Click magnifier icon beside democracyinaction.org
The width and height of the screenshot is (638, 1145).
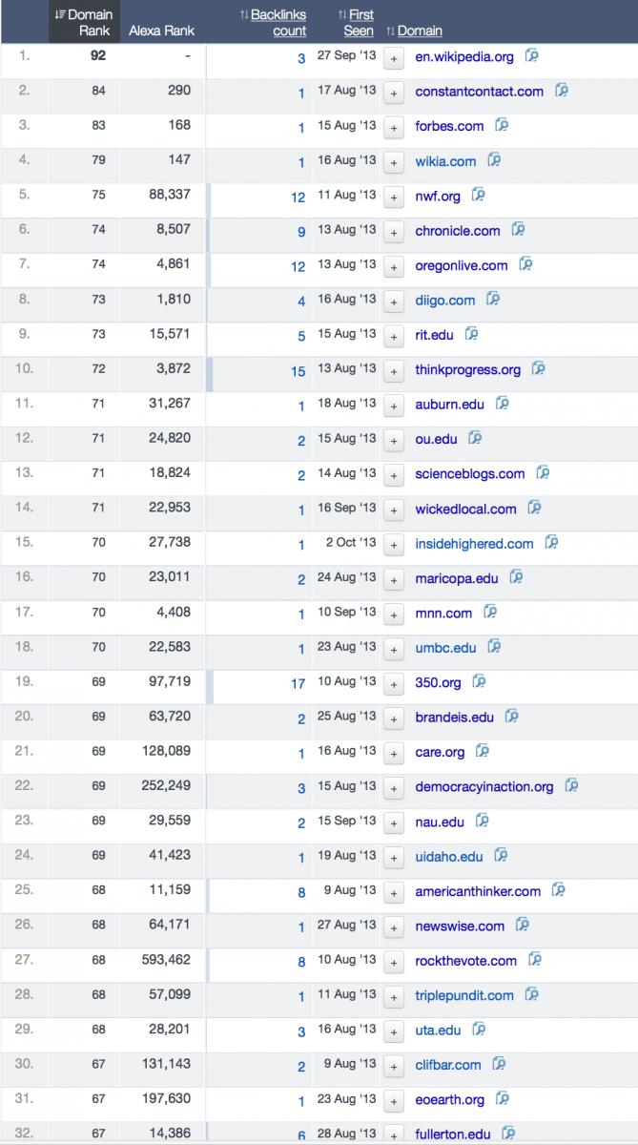(571, 785)
